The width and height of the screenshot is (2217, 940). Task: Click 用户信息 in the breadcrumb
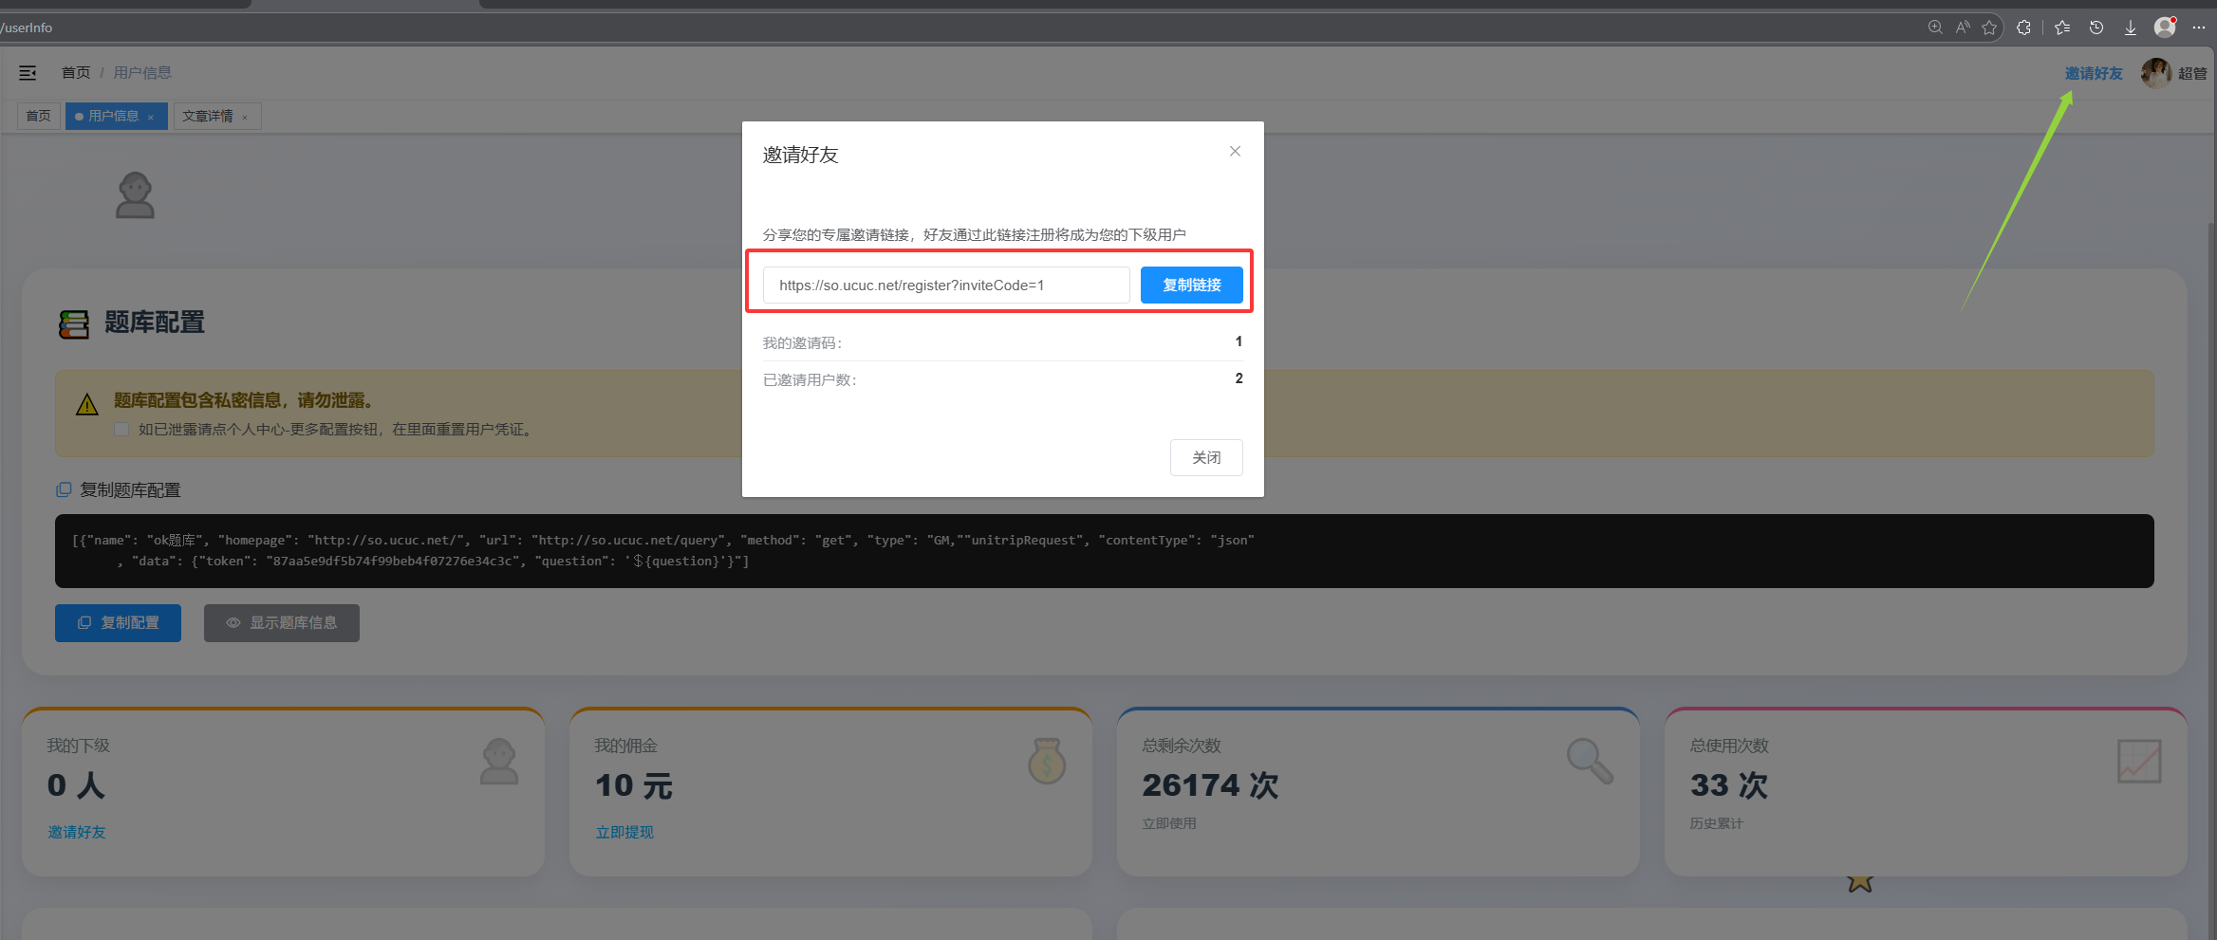tap(142, 73)
